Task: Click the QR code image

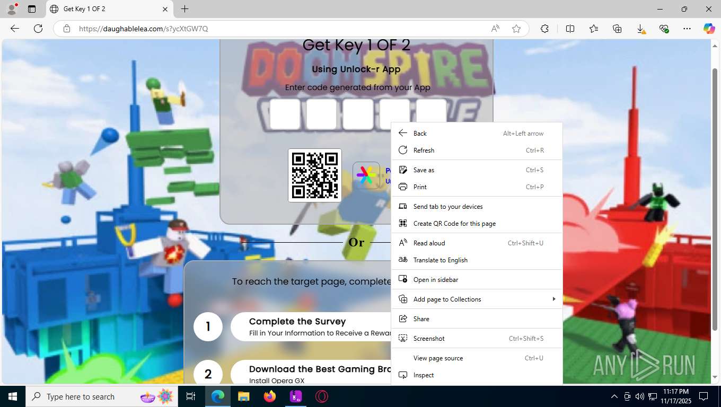Action: pos(315,175)
